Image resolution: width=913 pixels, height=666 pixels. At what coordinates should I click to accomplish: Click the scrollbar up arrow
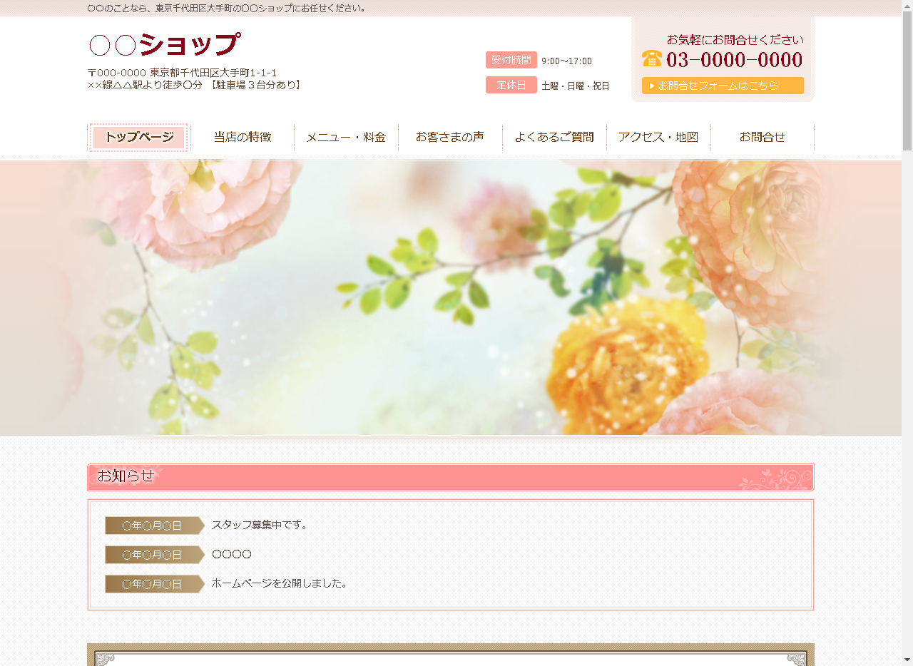[x=907, y=6]
